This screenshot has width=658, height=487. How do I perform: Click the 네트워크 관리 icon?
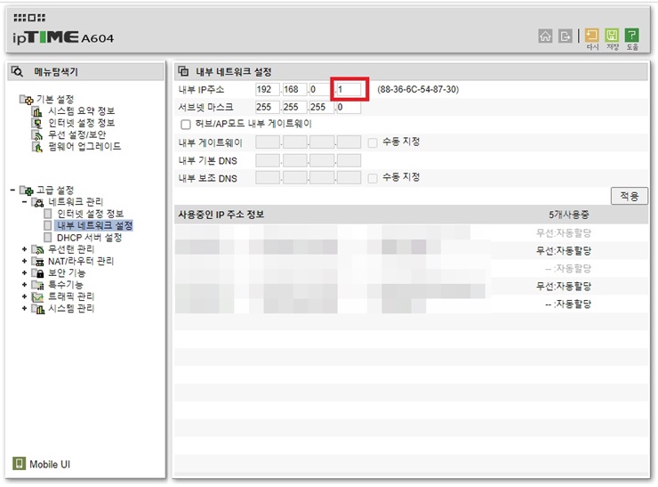[37, 202]
